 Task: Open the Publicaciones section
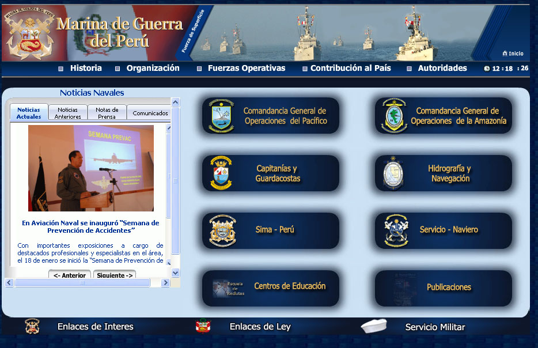click(444, 288)
